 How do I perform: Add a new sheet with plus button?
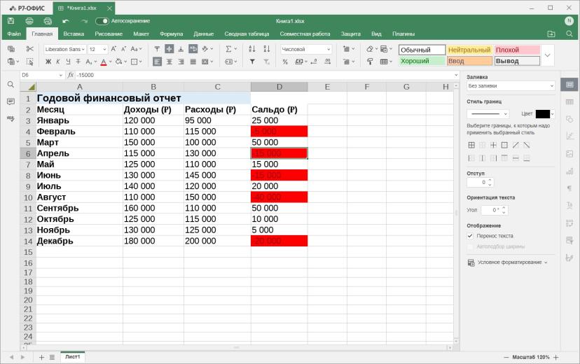click(x=41, y=357)
